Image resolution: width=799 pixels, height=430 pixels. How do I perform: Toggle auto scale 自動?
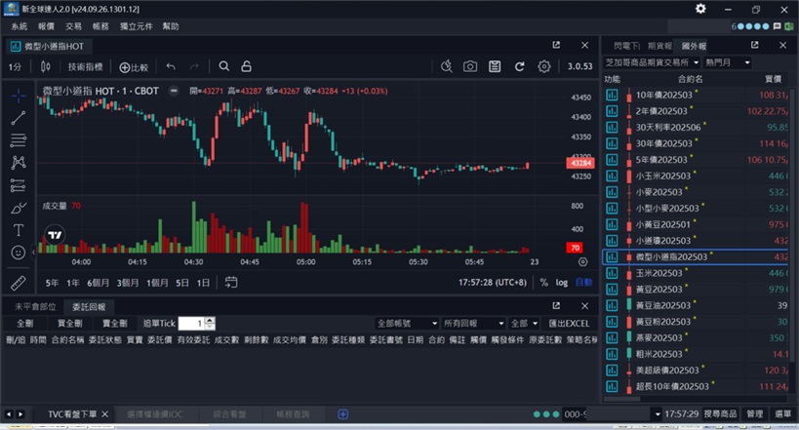tap(583, 282)
